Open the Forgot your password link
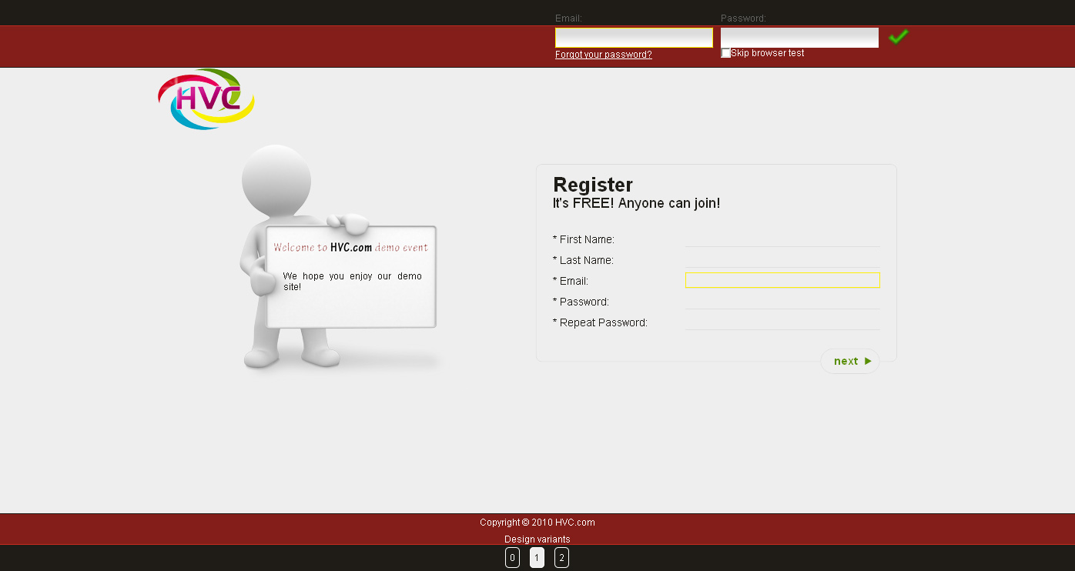 (604, 55)
